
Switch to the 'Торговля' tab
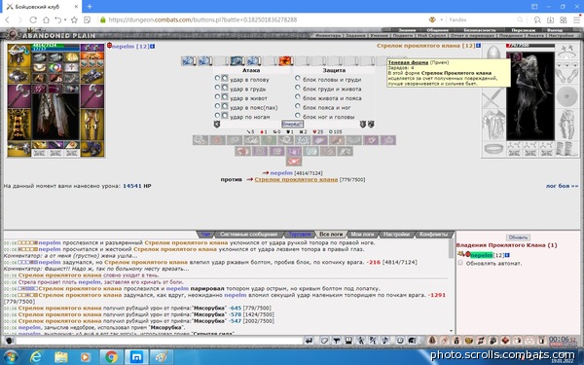pos(300,235)
